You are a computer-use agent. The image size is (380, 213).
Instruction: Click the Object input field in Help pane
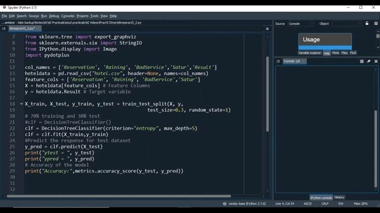347,24
